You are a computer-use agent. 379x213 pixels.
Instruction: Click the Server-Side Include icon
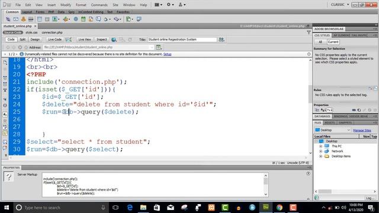click(91, 19)
